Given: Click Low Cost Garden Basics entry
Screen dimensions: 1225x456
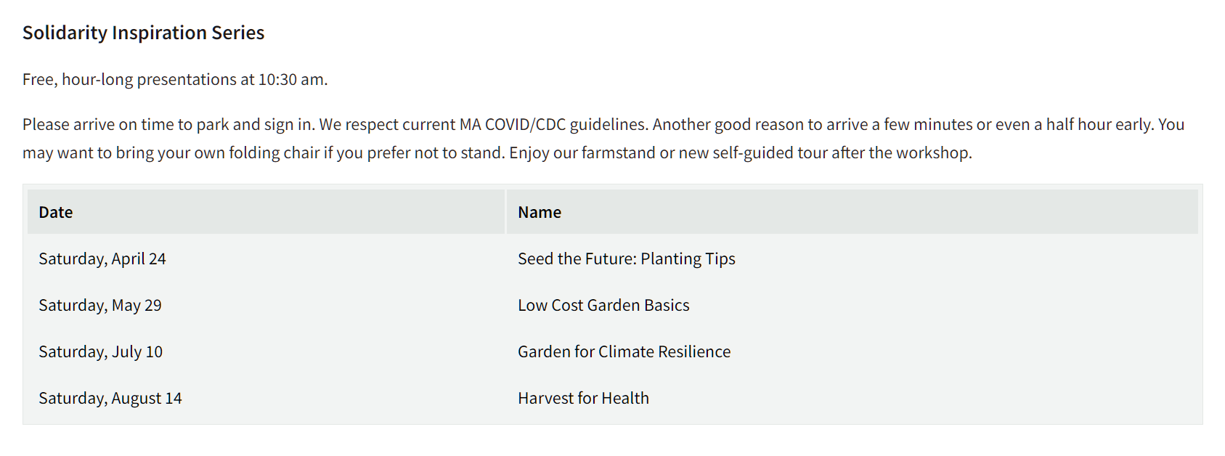Looking at the screenshot, I should pos(603,305).
